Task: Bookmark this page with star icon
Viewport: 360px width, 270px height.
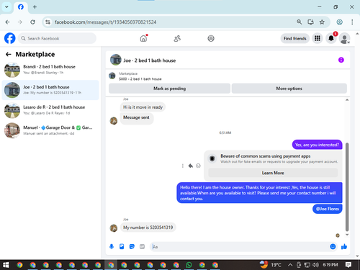Action: click(x=322, y=22)
